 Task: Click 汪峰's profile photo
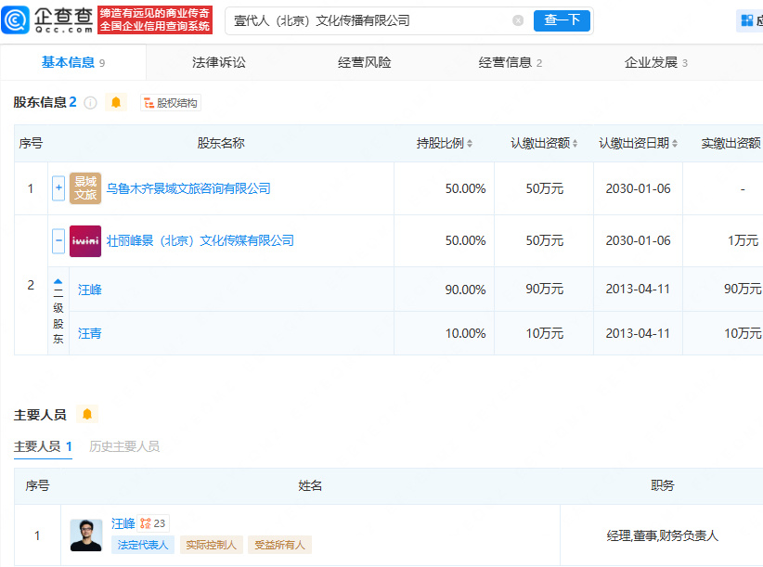coord(86,535)
